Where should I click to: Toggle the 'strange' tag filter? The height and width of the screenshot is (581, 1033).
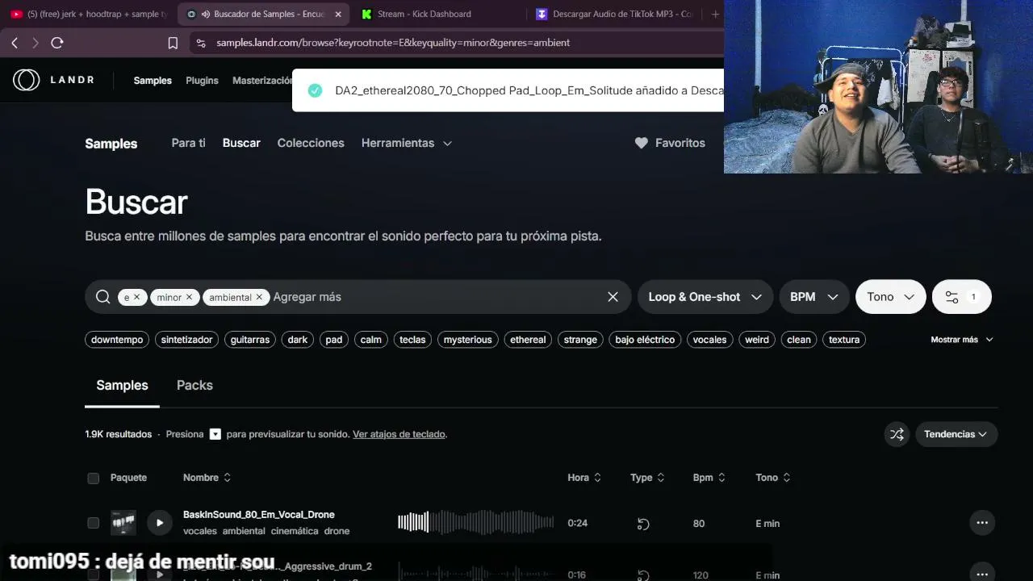pyautogui.click(x=580, y=340)
